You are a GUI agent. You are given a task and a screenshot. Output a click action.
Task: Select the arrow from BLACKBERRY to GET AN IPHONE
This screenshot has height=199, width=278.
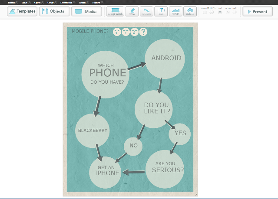99,153
